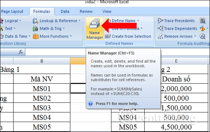Expand the Logical functions dropdown
Screen dimensions: 210x132
point(20,21)
